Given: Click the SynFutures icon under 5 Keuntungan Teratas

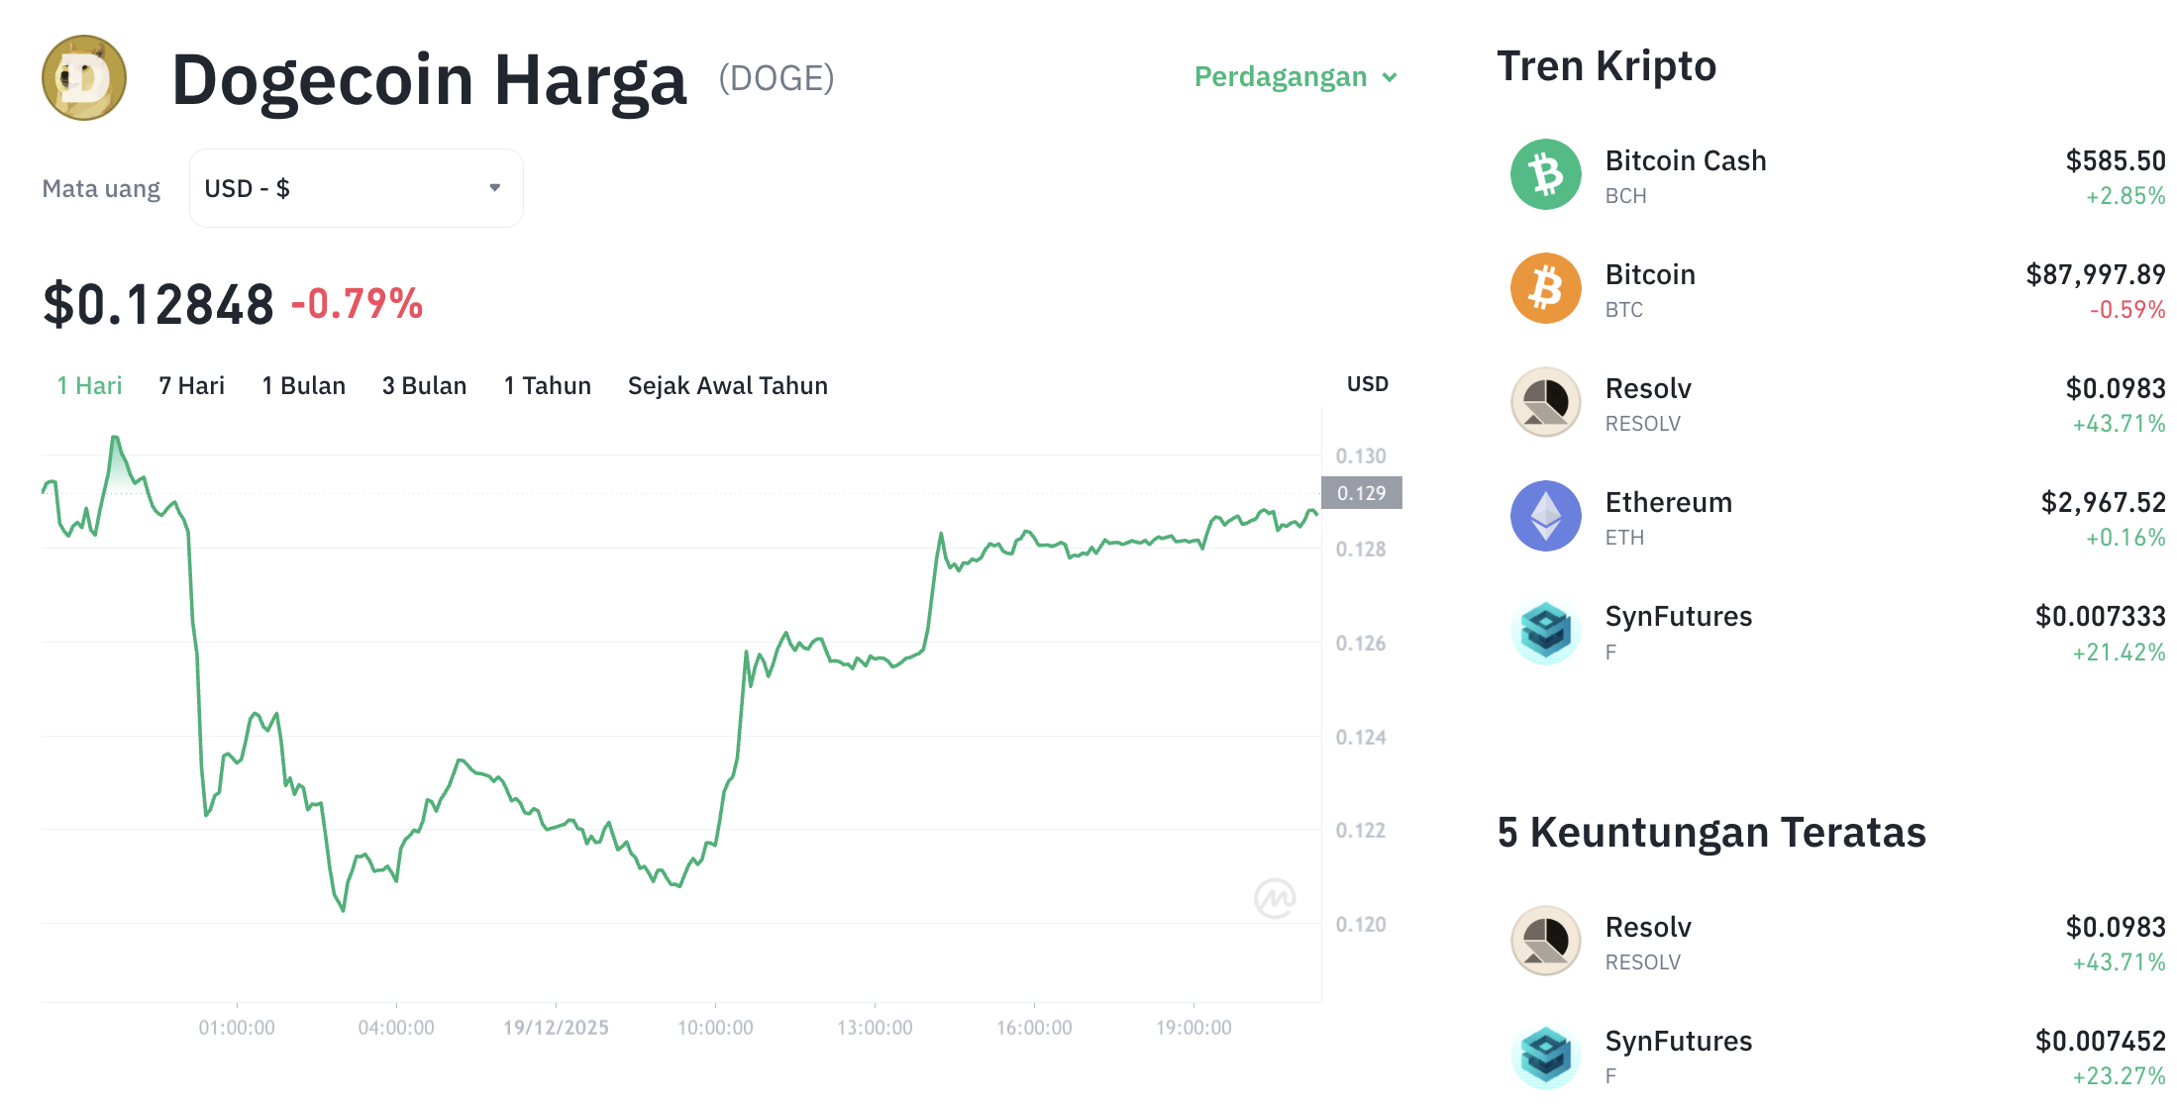Looking at the screenshot, I should pos(1544,1056).
